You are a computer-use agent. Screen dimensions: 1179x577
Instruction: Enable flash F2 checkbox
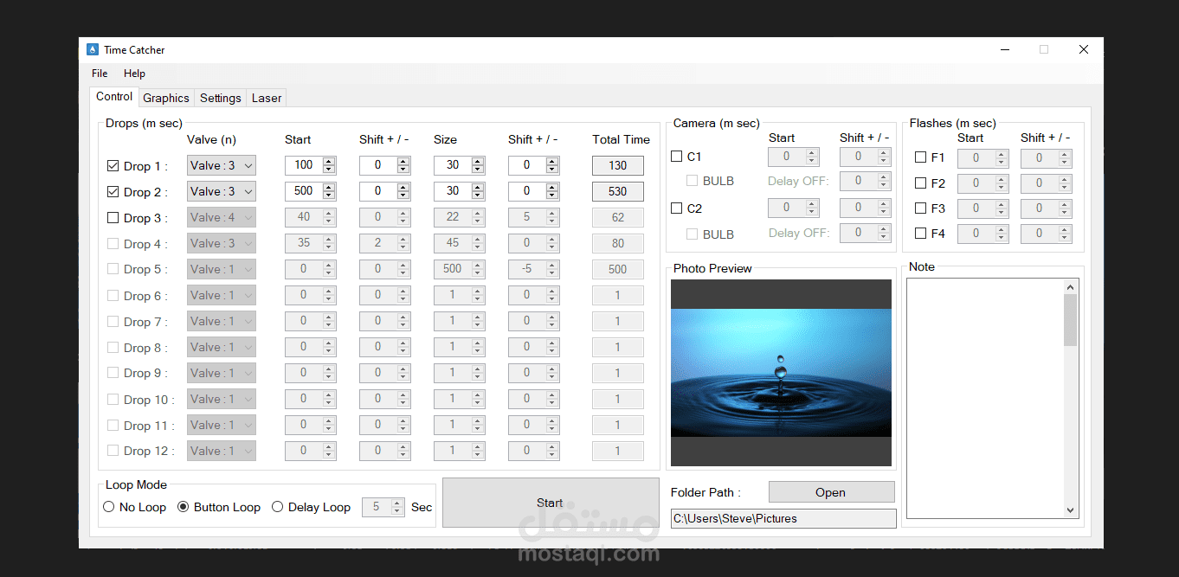921,183
